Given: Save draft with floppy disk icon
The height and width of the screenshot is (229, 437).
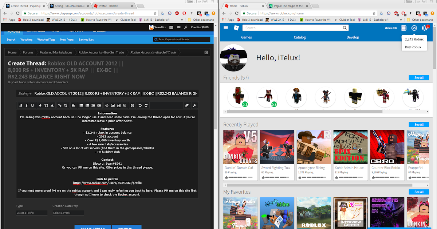Looking at the screenshot, I should [132, 105].
